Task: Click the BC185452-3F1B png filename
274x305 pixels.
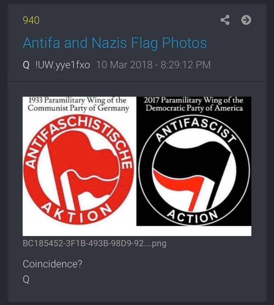Action: tap(95, 244)
